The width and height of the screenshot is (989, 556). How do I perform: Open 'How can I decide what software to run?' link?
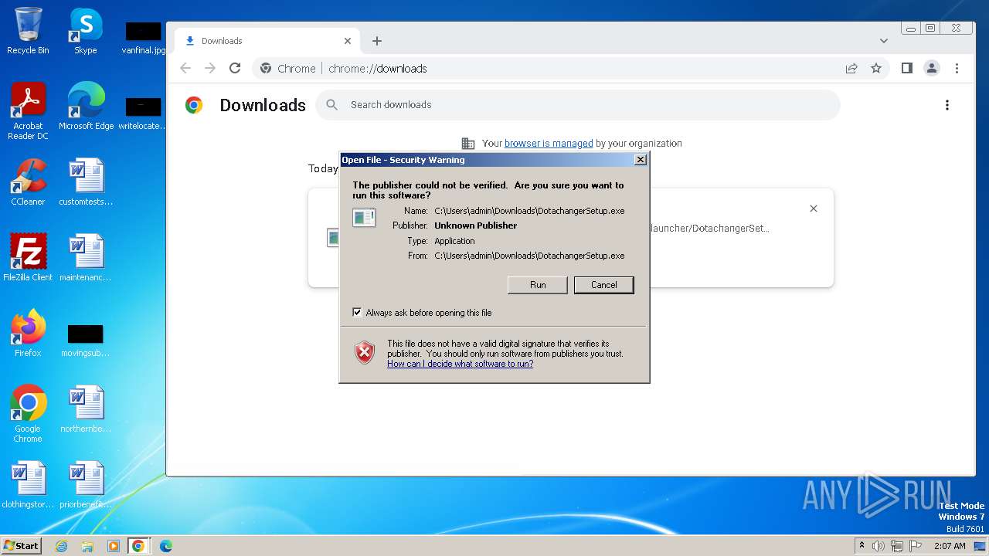coord(460,364)
